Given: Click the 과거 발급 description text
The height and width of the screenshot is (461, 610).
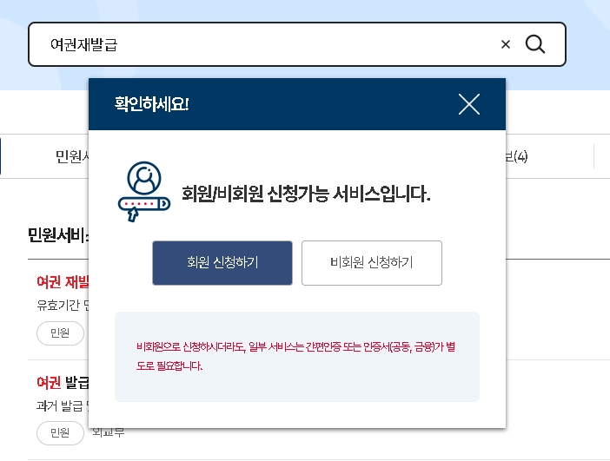Looking at the screenshot, I should [63, 406].
